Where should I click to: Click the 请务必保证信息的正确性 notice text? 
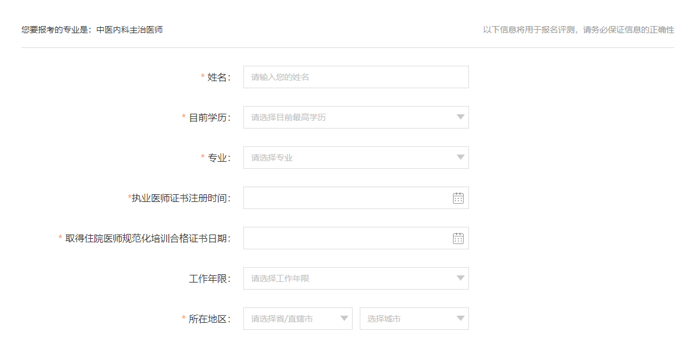tap(628, 30)
